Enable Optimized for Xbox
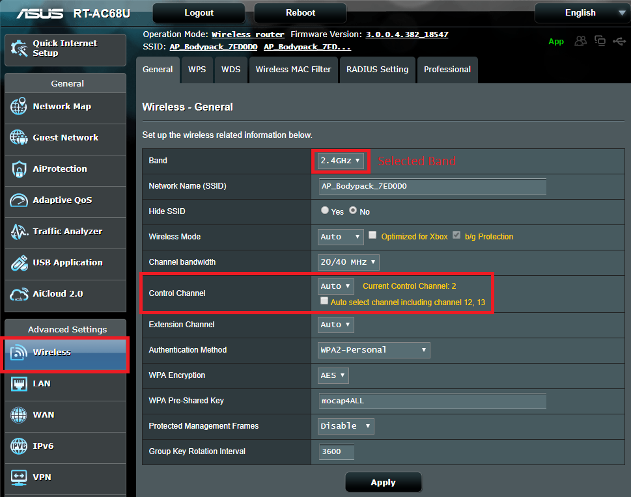Screen dimensions: 631x497 (x=372, y=236)
